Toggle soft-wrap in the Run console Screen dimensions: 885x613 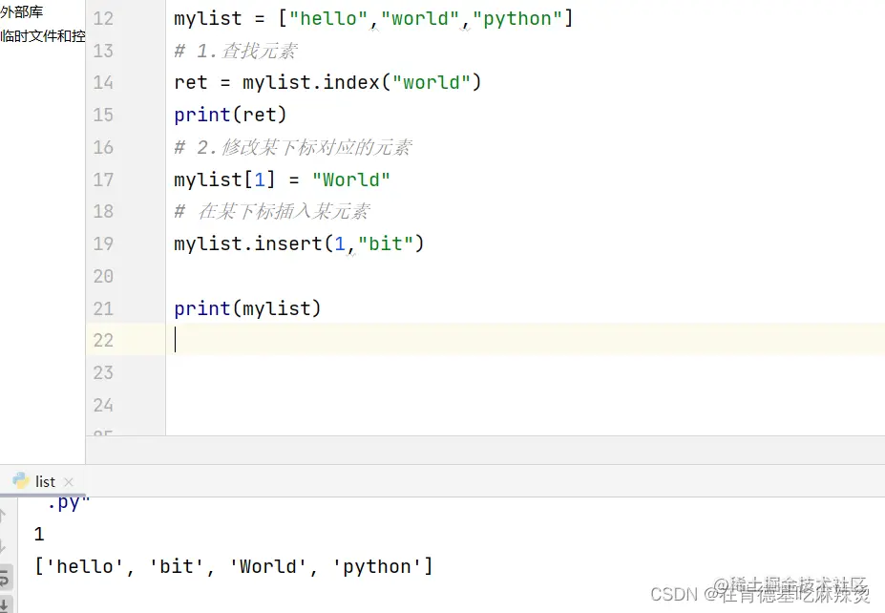click(4, 578)
